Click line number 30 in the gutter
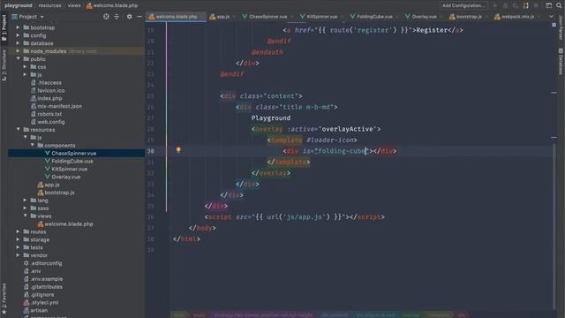565x318 pixels. [x=150, y=151]
